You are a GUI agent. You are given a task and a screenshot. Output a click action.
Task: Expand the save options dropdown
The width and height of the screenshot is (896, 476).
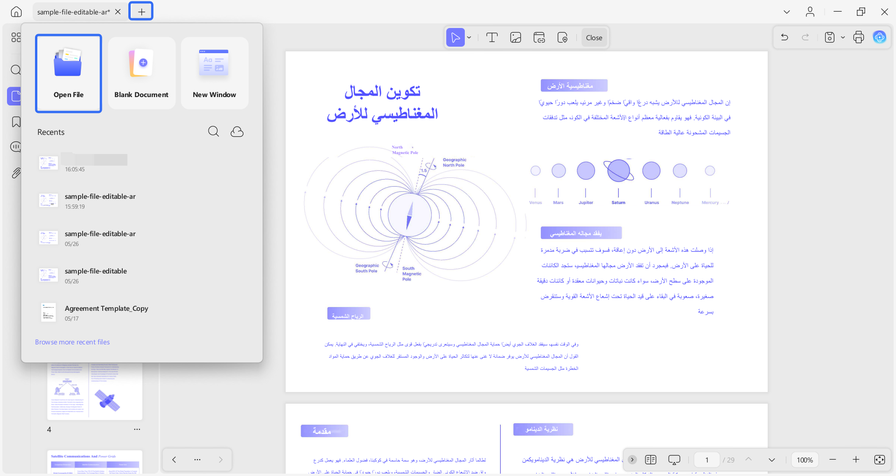tap(843, 37)
